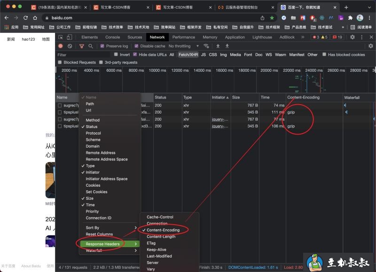Toggle Preserve log checkbox
Screen dimensions: 376x272
[102, 46]
